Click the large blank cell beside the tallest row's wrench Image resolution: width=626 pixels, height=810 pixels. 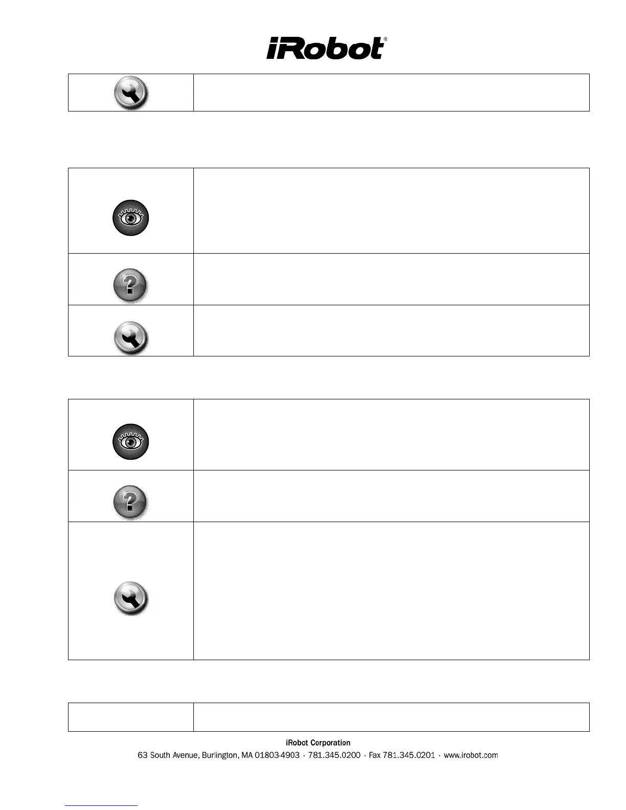tap(391, 591)
